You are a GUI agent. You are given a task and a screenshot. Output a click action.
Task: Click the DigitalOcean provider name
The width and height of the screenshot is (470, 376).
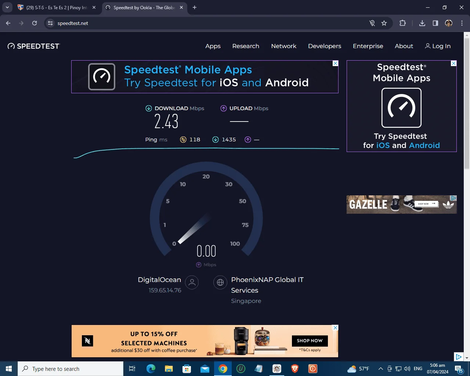[159, 280]
